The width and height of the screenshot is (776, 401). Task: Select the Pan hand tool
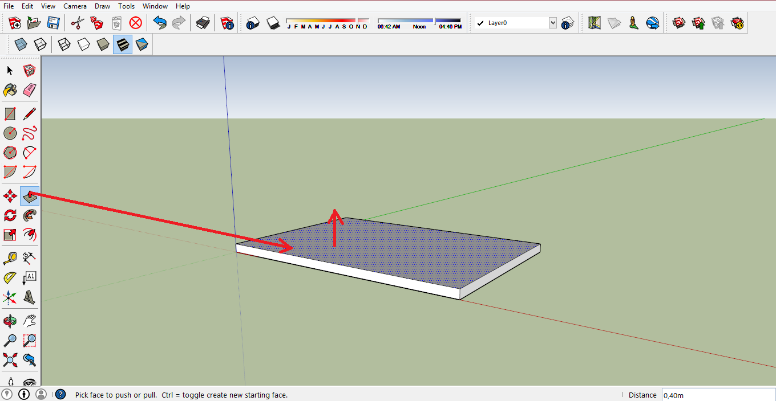click(x=30, y=321)
